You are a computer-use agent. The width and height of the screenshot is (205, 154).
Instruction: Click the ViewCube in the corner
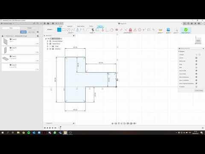click(198, 41)
